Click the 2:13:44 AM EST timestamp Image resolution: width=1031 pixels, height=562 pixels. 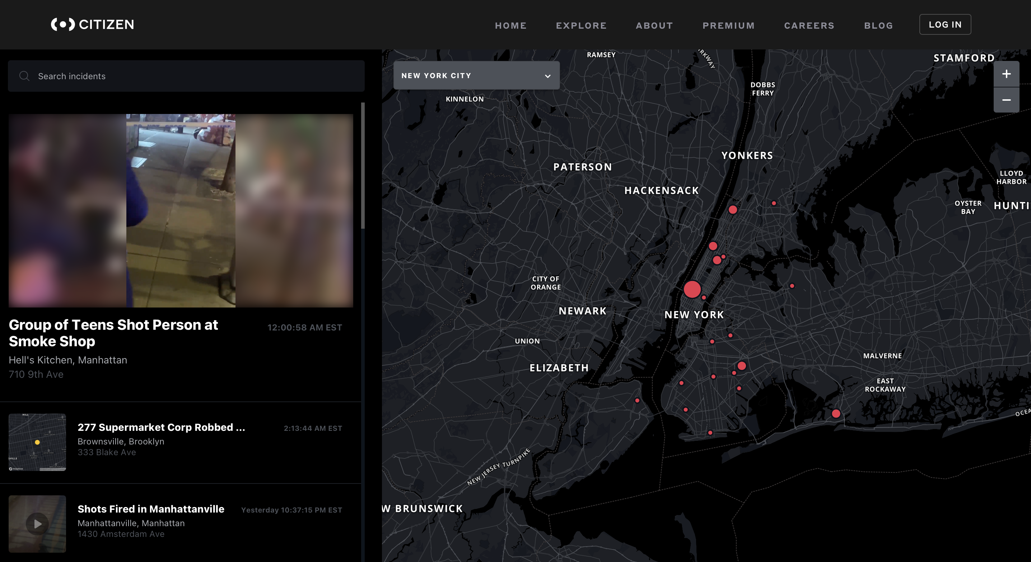click(x=313, y=428)
